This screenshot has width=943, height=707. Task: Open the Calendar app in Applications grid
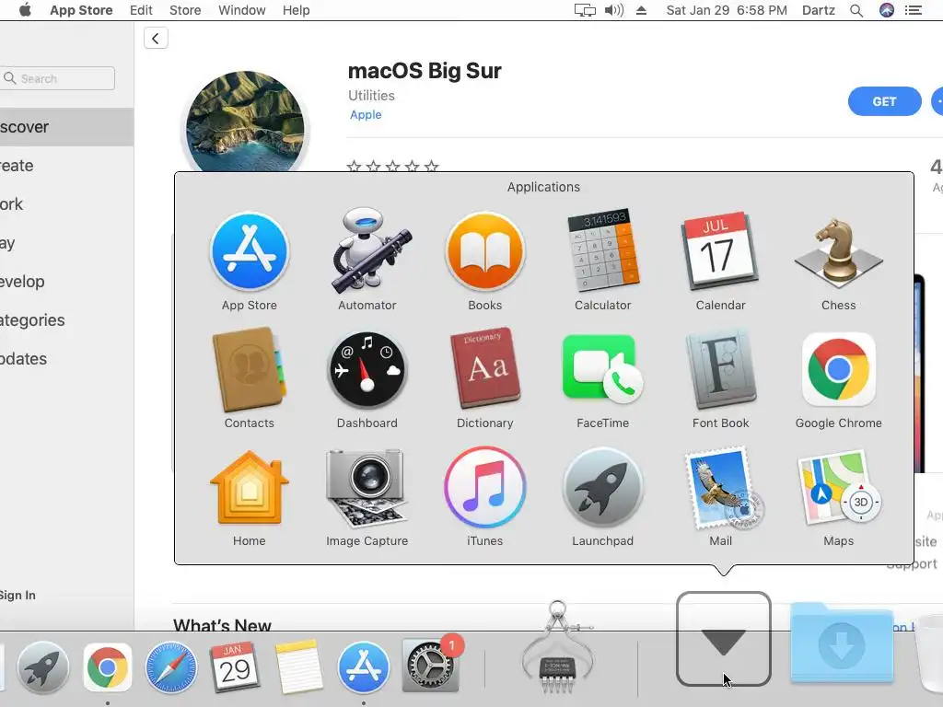pyautogui.click(x=720, y=251)
